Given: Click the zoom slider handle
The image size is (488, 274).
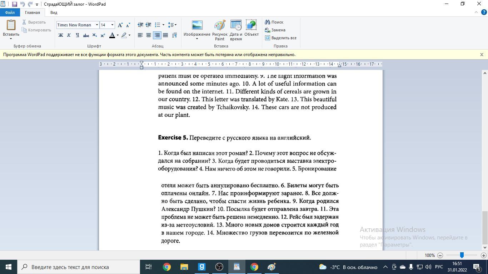Looking at the screenshot, I should [462, 255].
